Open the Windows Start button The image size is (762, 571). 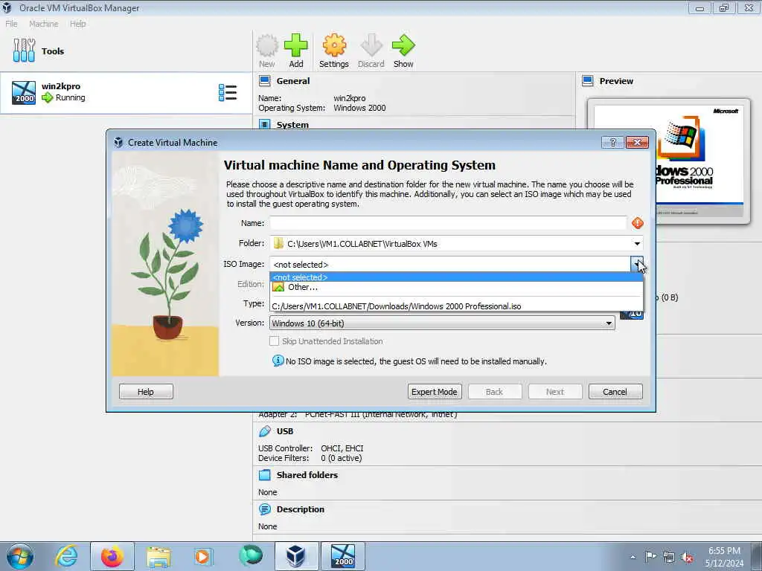pyautogui.click(x=20, y=556)
